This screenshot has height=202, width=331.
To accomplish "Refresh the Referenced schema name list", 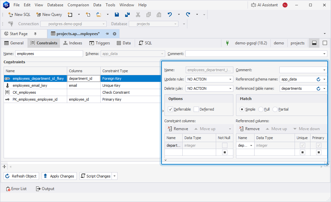I will coord(318,79).
